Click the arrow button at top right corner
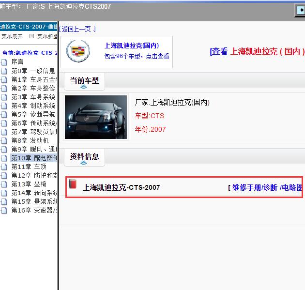This screenshot has width=305, height=290. (300, 10)
